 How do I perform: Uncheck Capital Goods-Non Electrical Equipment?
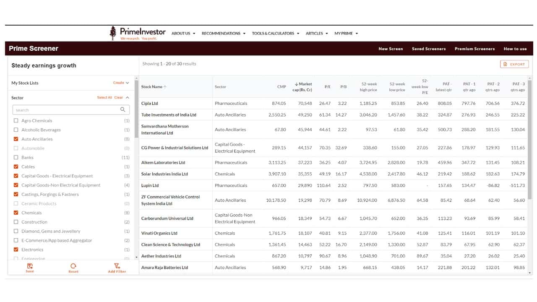(16, 185)
